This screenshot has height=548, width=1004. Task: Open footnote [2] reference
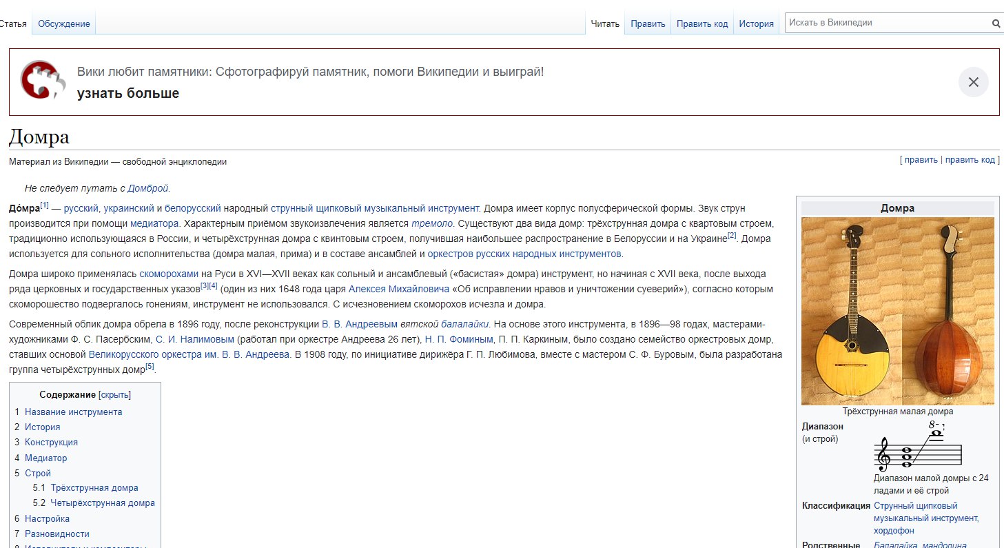[x=732, y=236]
